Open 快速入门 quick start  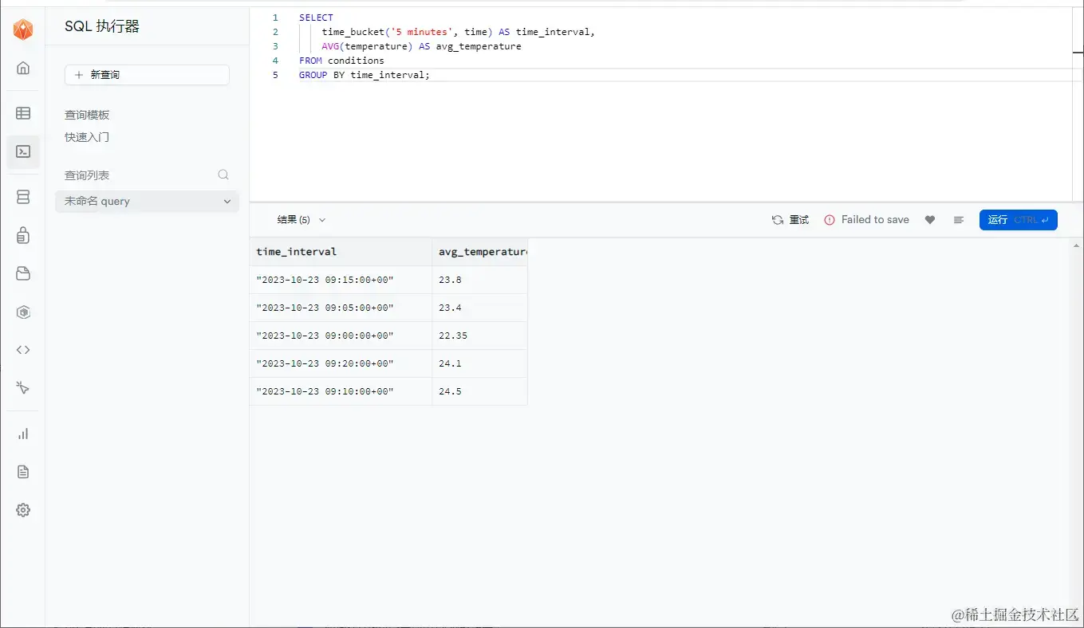(87, 137)
